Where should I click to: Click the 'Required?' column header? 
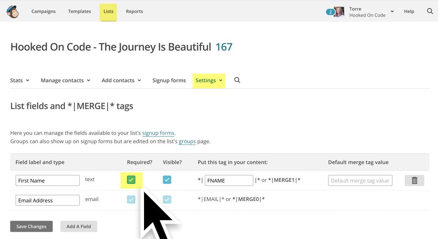pos(140,162)
